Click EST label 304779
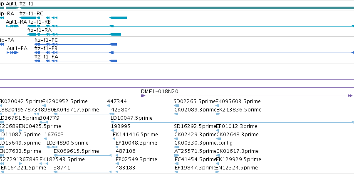Viewport: 354px width, 174px height. coord(50,118)
